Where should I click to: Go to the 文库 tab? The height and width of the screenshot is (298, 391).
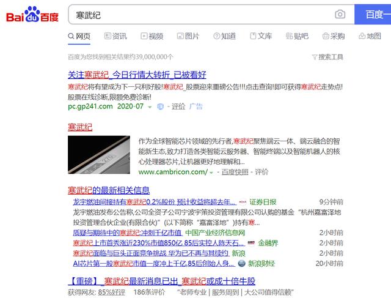[261, 36]
